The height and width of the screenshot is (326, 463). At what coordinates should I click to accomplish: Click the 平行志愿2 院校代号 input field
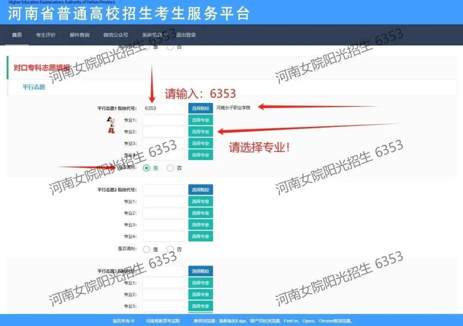click(163, 190)
